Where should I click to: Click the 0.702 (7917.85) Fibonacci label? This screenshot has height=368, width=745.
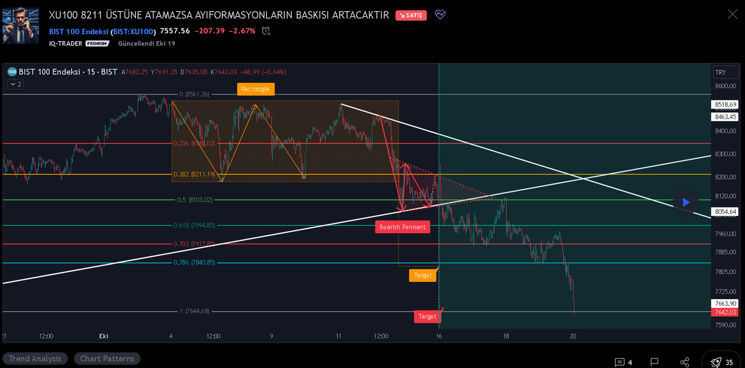[x=194, y=244]
